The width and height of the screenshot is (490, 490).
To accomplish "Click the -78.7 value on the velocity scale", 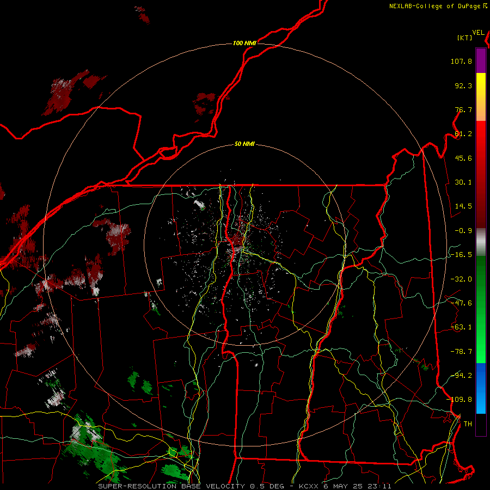I will click(461, 352).
